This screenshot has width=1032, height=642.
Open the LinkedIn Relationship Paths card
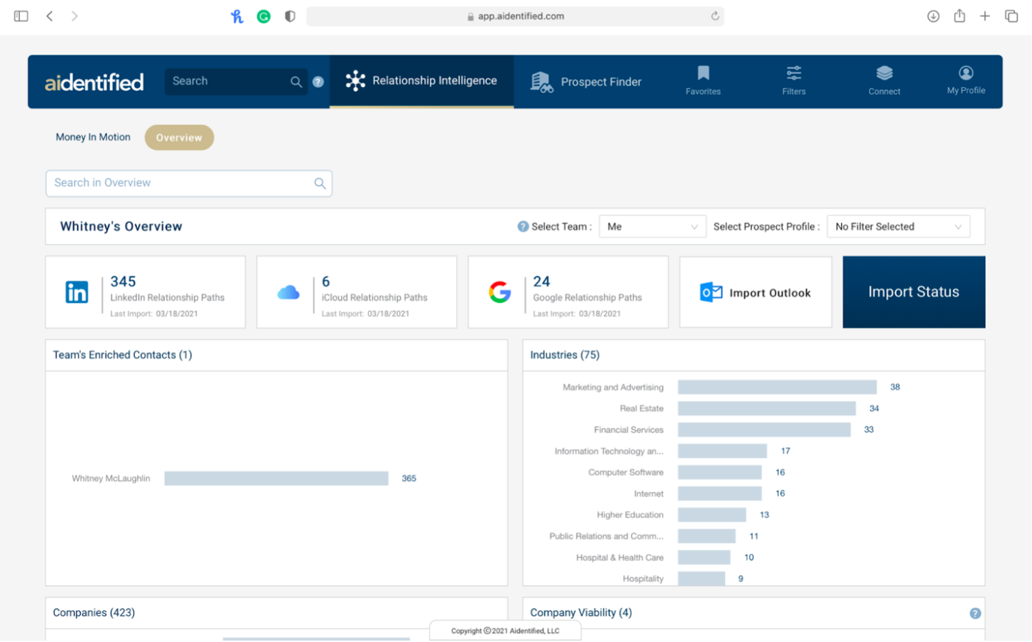[x=145, y=293]
